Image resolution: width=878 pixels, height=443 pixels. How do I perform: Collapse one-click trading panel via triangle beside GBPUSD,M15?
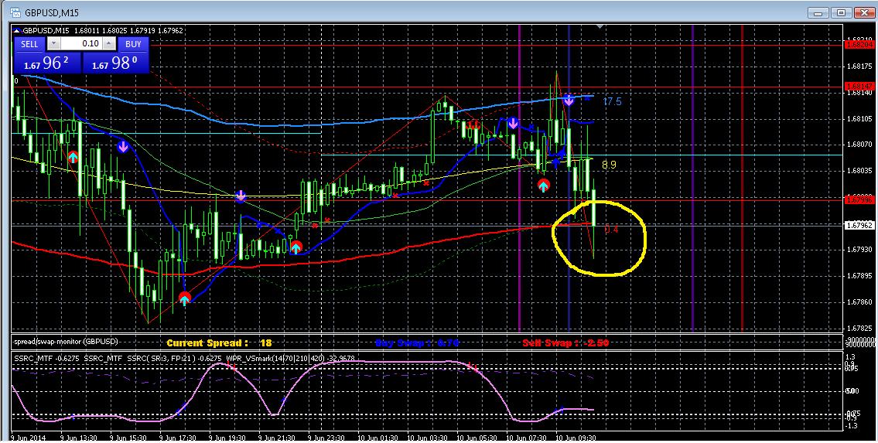[x=17, y=31]
